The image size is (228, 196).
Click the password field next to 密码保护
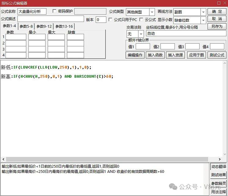click(x=90, y=12)
